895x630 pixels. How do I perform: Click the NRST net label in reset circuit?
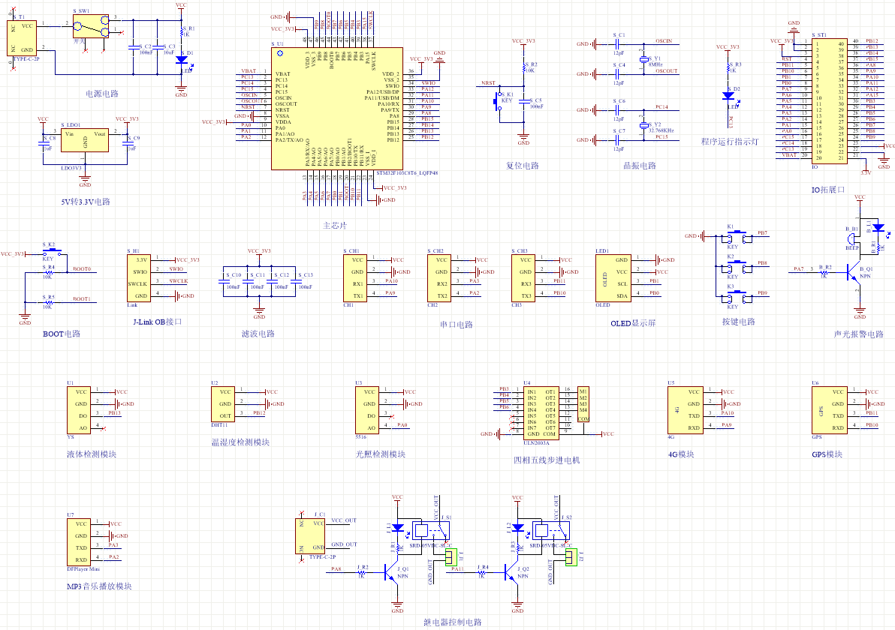489,83
